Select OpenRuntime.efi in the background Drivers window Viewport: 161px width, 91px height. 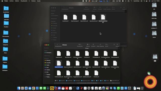[94, 17]
